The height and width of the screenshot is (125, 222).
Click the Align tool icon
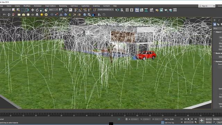pyautogui.click(x=122, y=10)
